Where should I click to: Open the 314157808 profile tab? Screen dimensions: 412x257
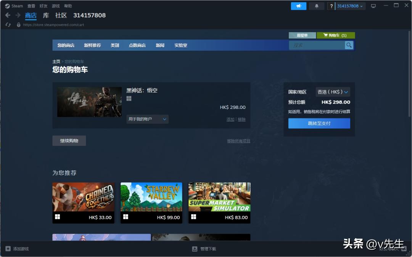click(x=89, y=16)
